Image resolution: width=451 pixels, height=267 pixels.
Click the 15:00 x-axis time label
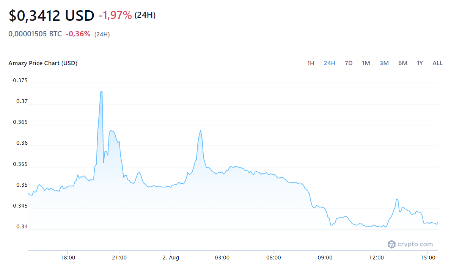[x=427, y=258]
